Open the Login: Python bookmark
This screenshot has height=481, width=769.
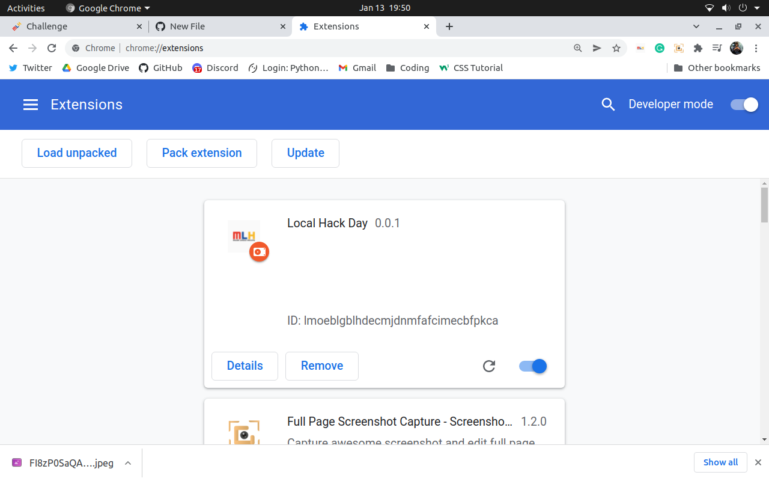(288, 68)
